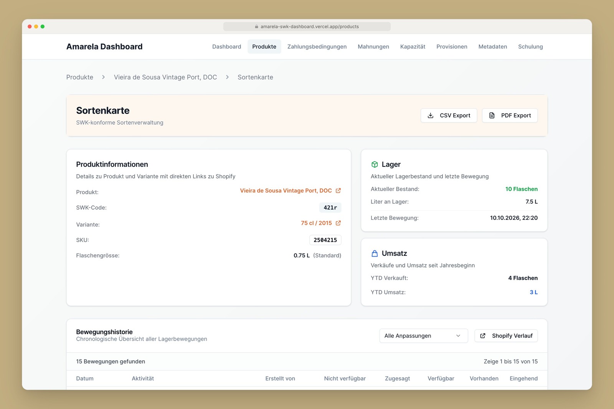Click external link icon beside Vieira de Sousa product

pyautogui.click(x=338, y=191)
